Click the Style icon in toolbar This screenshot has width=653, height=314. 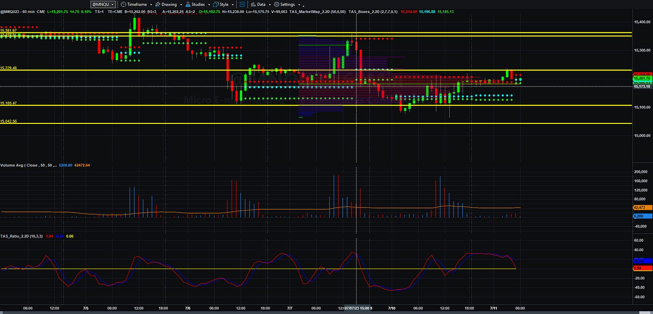216,4
